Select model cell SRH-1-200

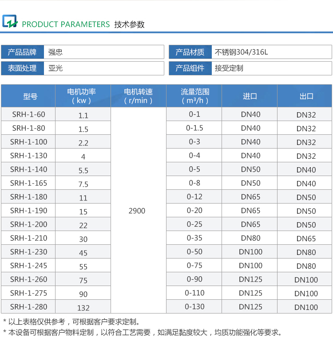pos(28,224)
